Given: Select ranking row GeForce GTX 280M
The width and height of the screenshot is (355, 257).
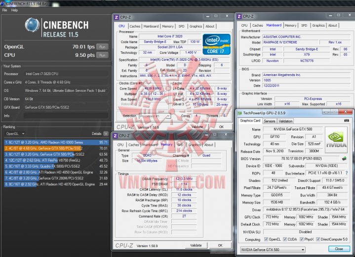Looking at the screenshot, I should (x=56, y=178).
